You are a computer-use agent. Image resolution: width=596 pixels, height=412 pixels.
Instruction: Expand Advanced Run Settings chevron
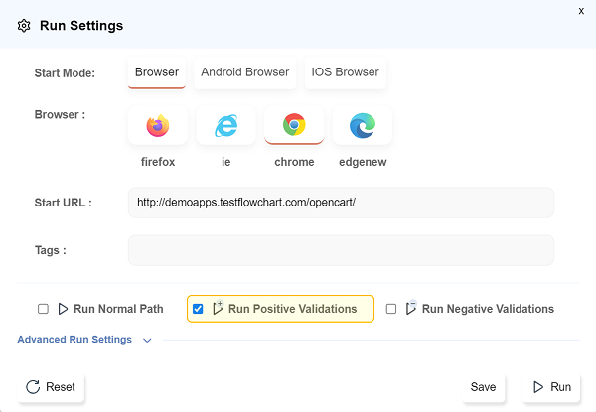[x=147, y=340]
